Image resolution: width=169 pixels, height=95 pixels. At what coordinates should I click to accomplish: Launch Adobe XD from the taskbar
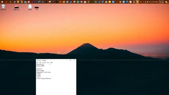coord(32,2)
